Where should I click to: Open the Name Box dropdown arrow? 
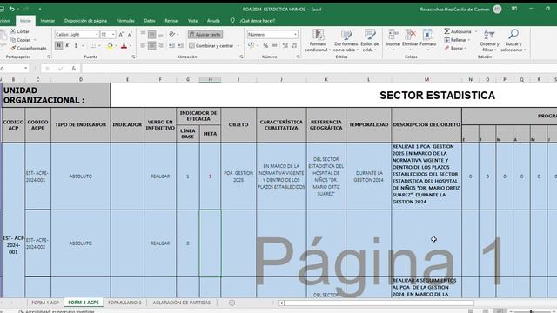coord(26,68)
